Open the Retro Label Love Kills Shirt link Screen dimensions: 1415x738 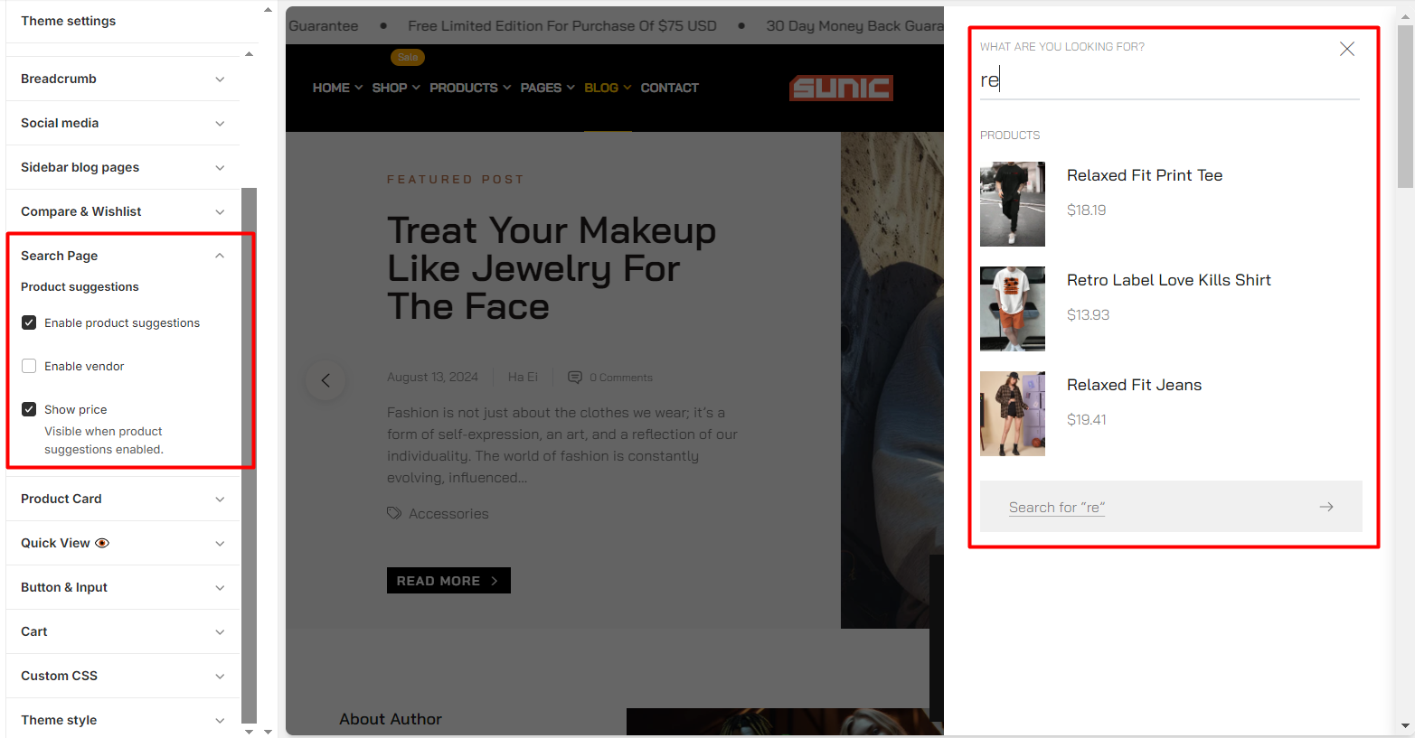point(1168,280)
